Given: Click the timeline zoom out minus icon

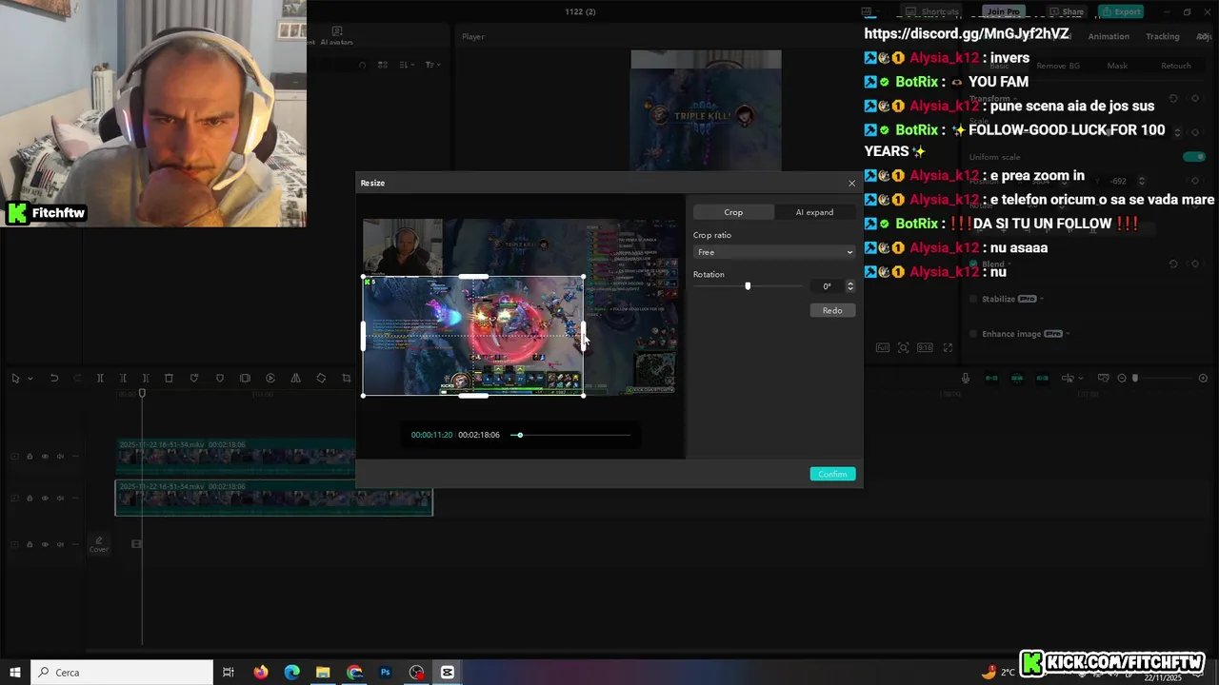Looking at the screenshot, I should tap(1122, 378).
